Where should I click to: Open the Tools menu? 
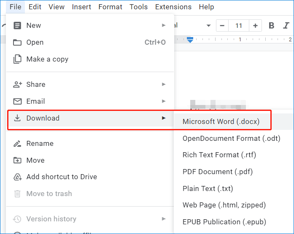(138, 7)
